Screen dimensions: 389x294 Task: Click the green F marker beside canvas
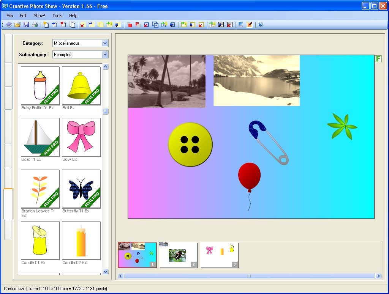coord(378,59)
